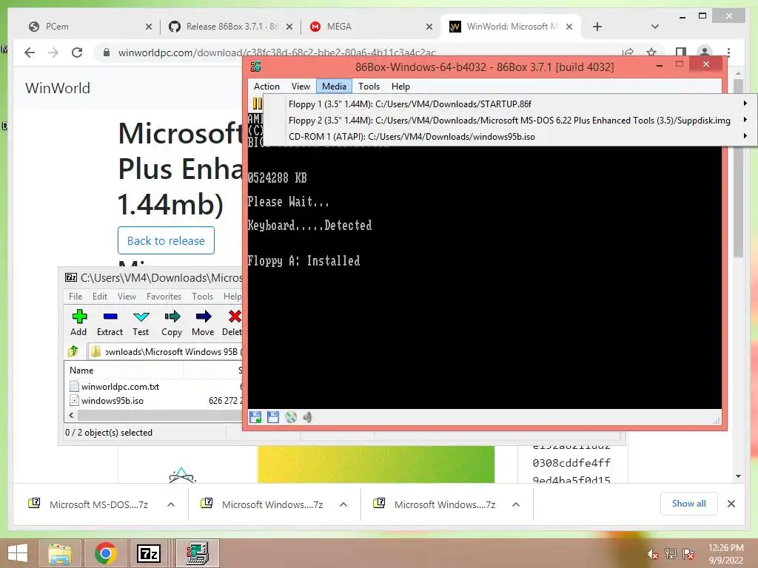Click the share page icon in address bar
This screenshot has height=568, width=758.
coord(628,53)
